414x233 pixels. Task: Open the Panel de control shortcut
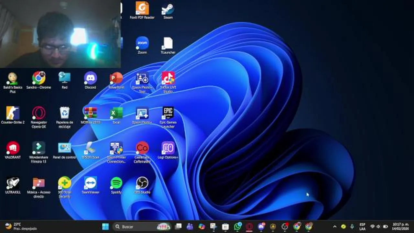pos(64,150)
